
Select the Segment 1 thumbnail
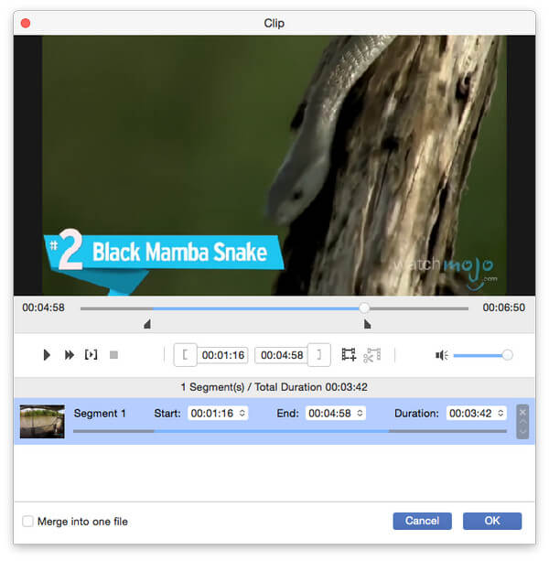pyautogui.click(x=42, y=421)
